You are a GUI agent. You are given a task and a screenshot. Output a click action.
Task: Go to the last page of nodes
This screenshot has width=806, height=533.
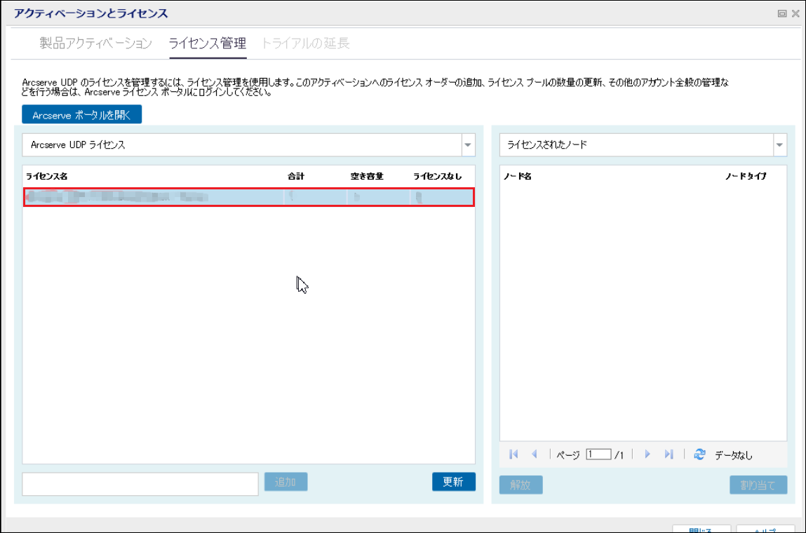tap(669, 454)
